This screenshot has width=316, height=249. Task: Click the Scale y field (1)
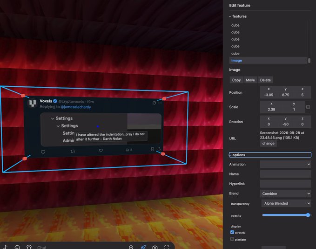294,109
